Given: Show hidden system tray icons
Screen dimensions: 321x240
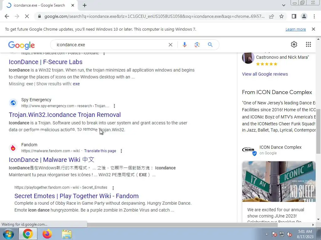Looking at the screenshot, I should 266,234.
